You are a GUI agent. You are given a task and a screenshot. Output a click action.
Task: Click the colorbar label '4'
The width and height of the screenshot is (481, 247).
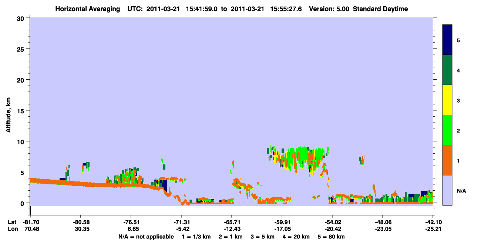(x=458, y=70)
